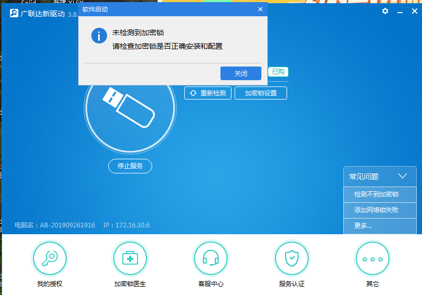Open the Service Certification shield icon

coord(292,258)
